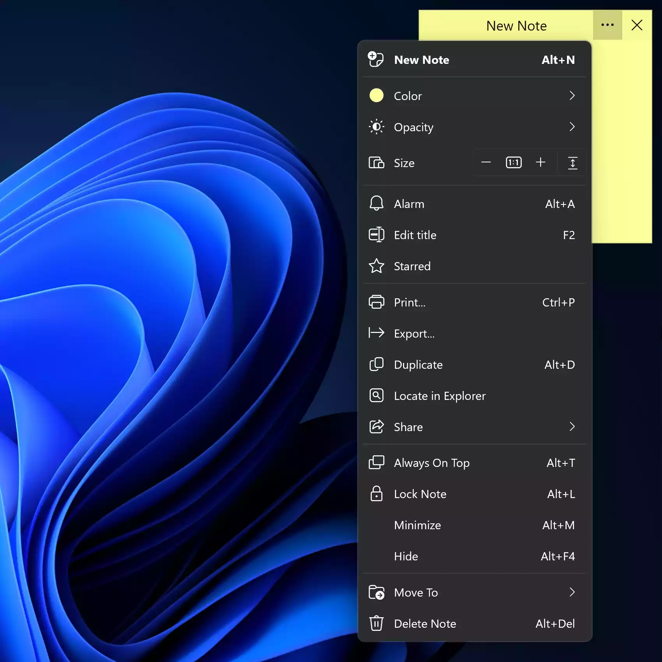Viewport: 662px width, 662px height.
Task: Star this note
Action: tap(412, 266)
